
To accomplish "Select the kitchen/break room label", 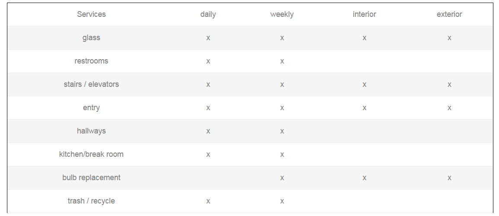I will [x=91, y=154].
